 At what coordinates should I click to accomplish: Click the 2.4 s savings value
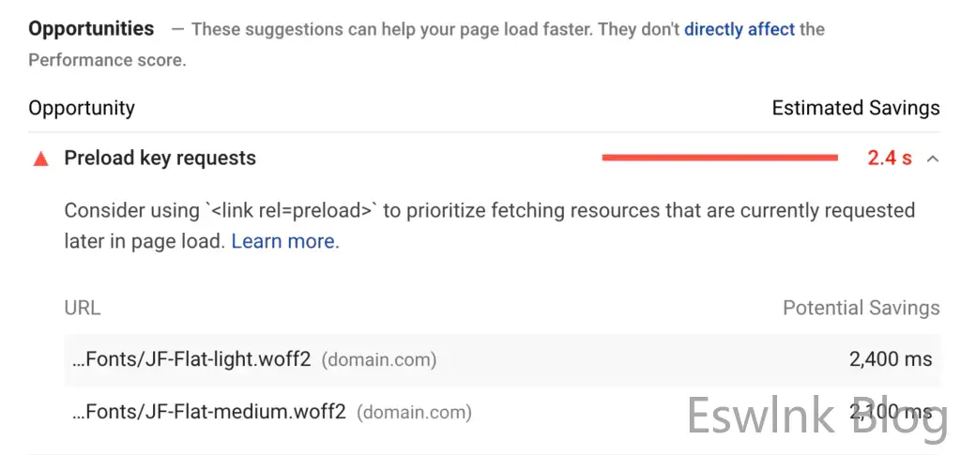pos(889,159)
